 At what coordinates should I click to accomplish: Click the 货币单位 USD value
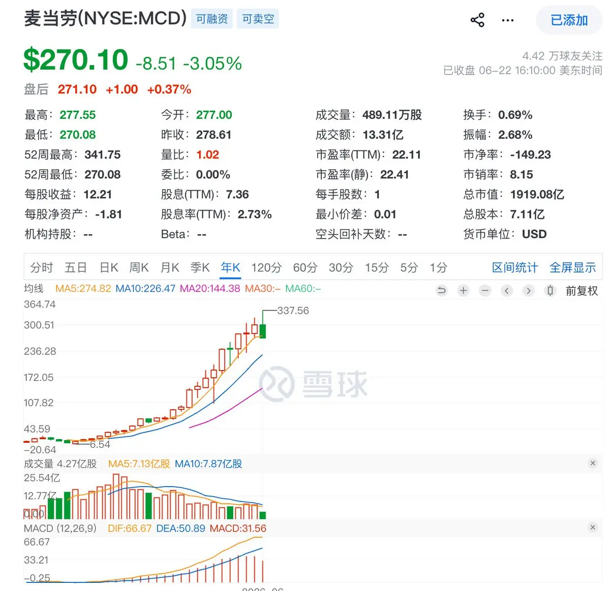click(534, 234)
